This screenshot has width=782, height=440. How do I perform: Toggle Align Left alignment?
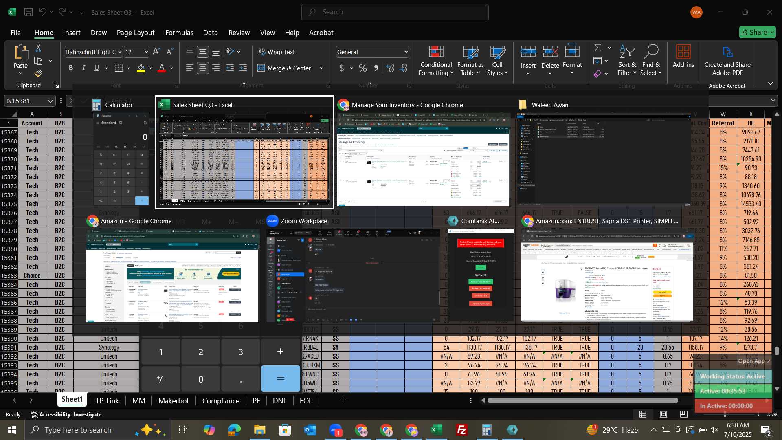tap(190, 68)
